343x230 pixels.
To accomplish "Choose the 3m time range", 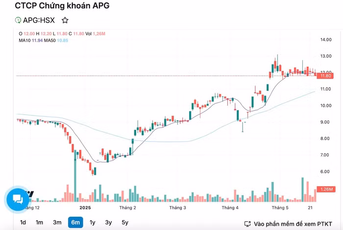I will click(57, 222).
